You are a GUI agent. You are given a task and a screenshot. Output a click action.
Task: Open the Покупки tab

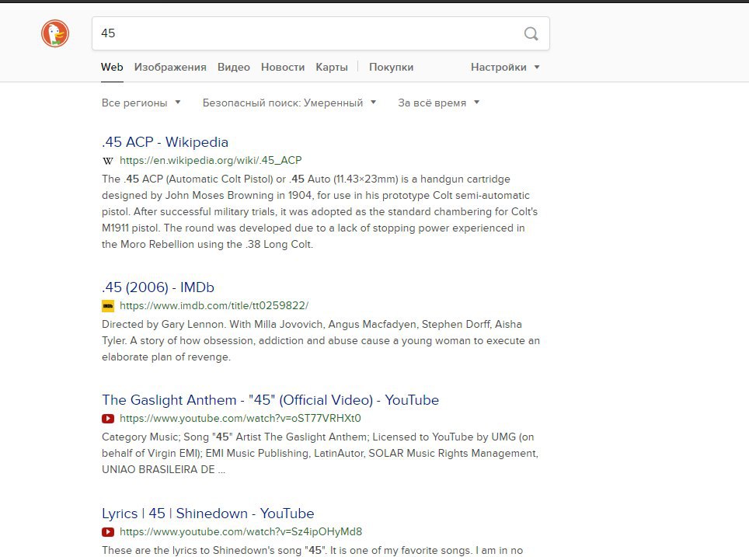(x=392, y=68)
